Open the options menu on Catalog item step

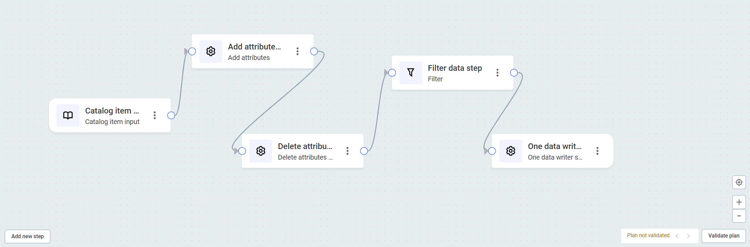[x=155, y=115]
